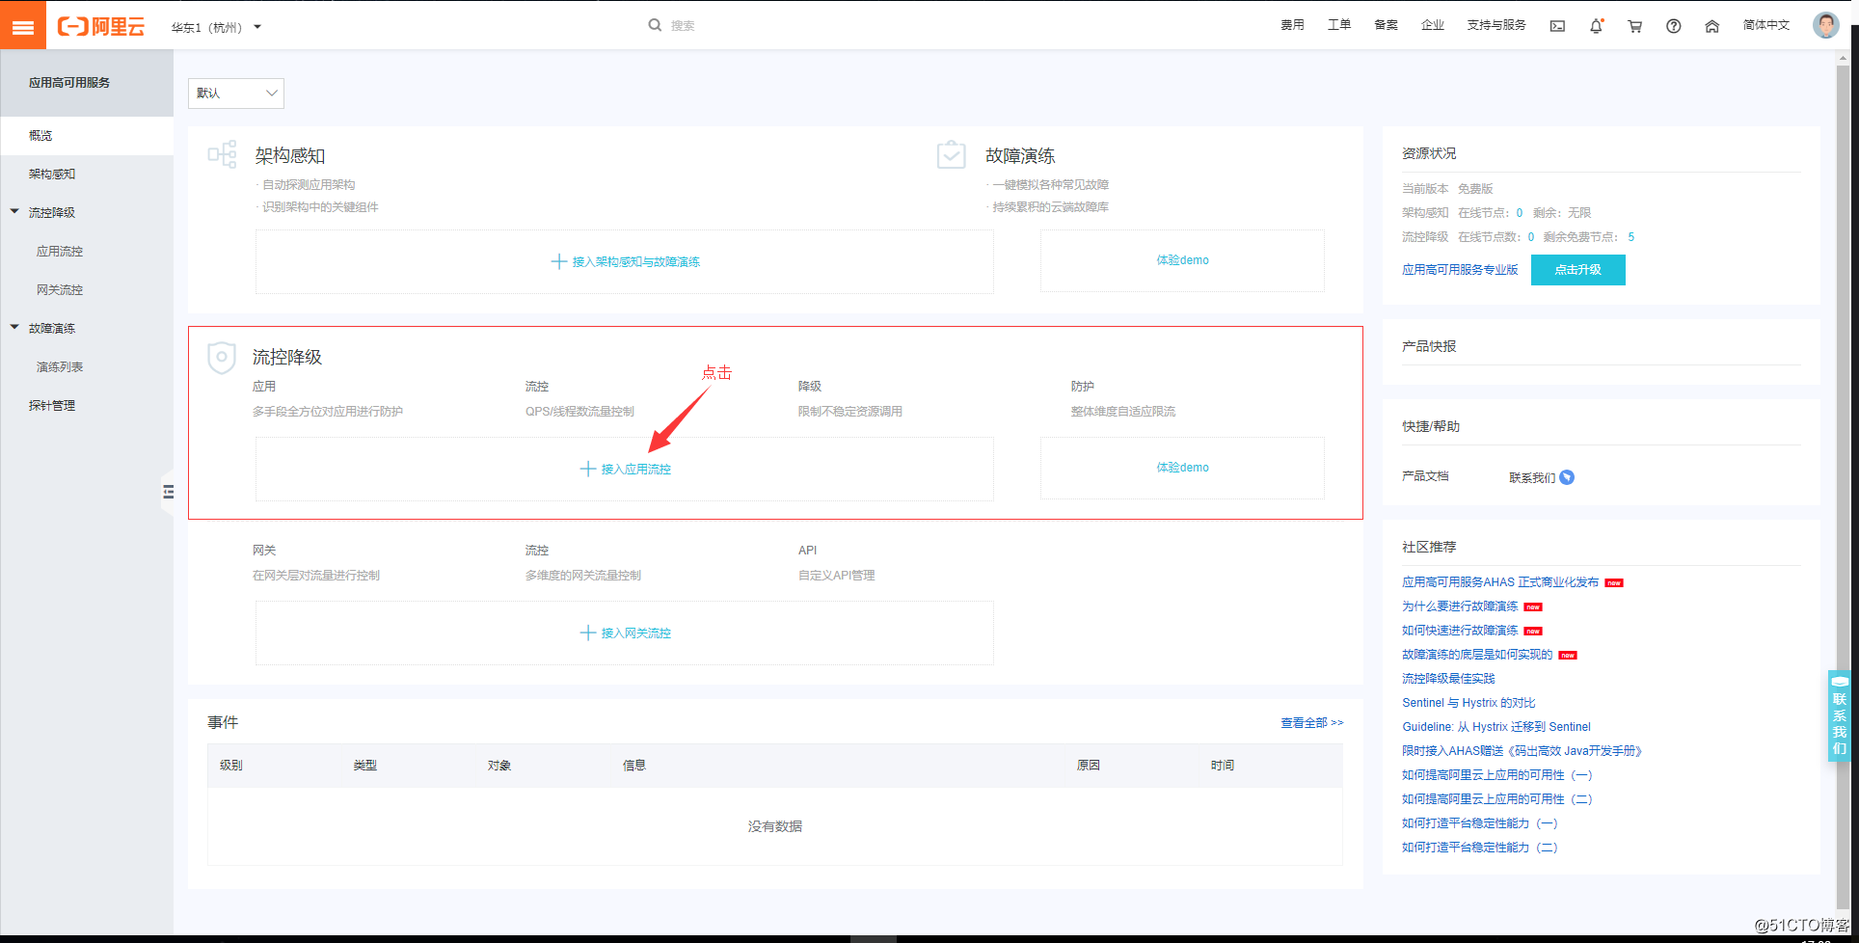This screenshot has height=943, width=1859.
Task: Go to console home icon
Action: (1711, 26)
